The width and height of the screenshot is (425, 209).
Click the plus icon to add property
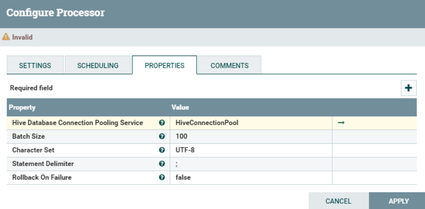click(408, 88)
